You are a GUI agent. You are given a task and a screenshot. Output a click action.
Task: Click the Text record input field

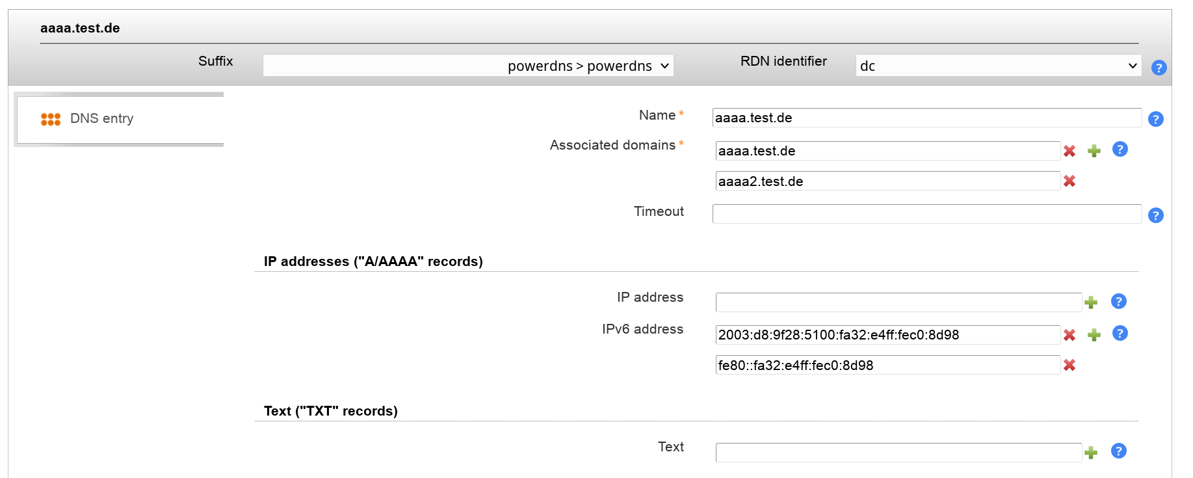(x=898, y=453)
